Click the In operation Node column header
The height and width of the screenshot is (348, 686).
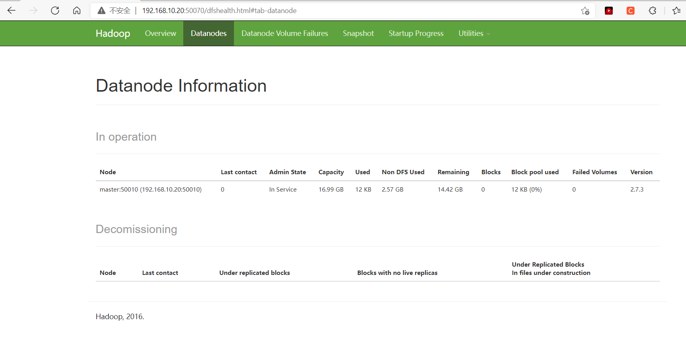pos(108,172)
